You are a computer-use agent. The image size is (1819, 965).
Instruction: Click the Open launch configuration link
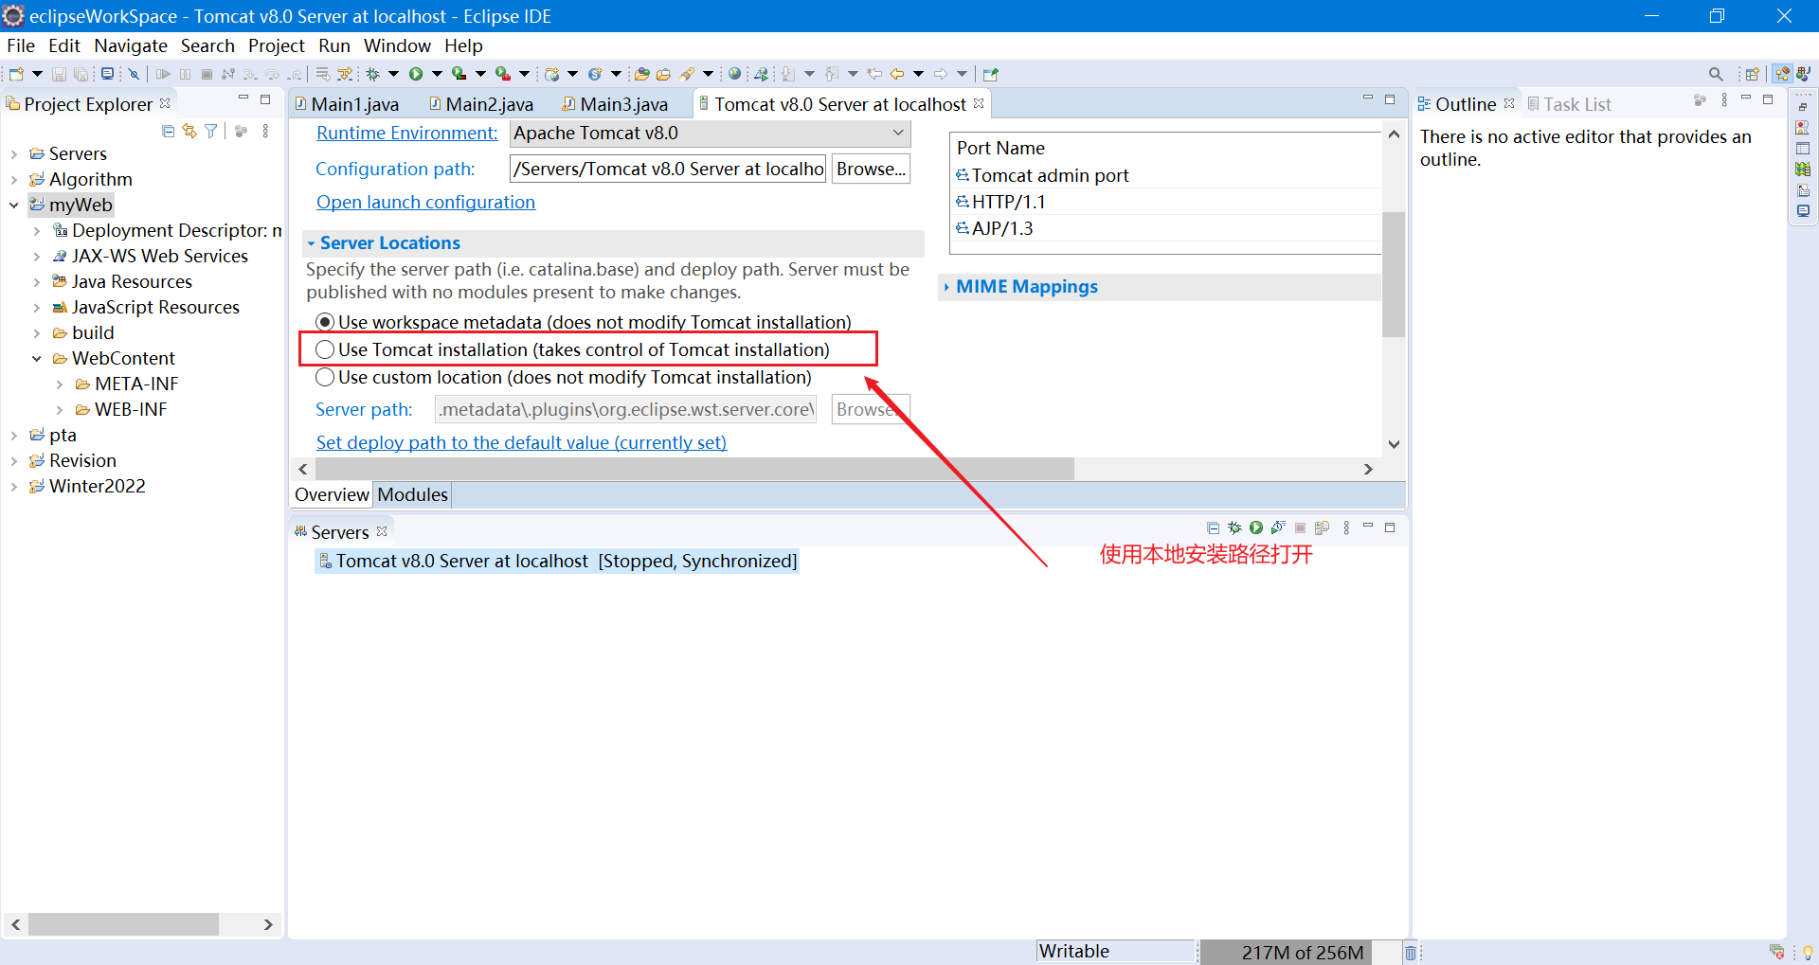(425, 202)
